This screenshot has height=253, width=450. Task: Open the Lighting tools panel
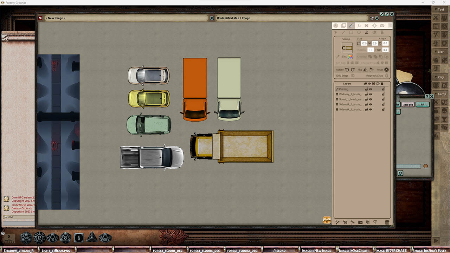tap(375, 25)
